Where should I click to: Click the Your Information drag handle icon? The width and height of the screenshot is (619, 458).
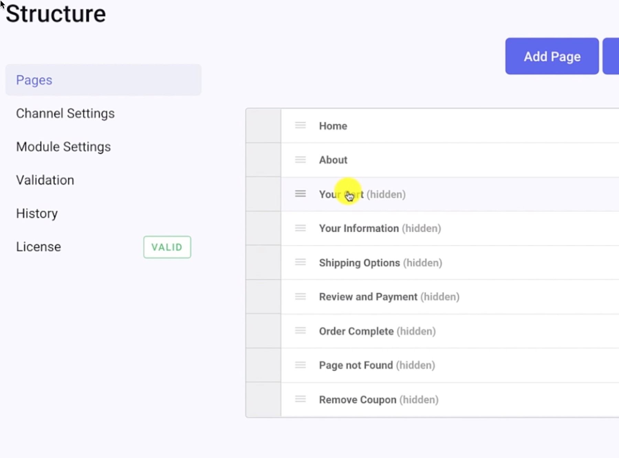[300, 228]
